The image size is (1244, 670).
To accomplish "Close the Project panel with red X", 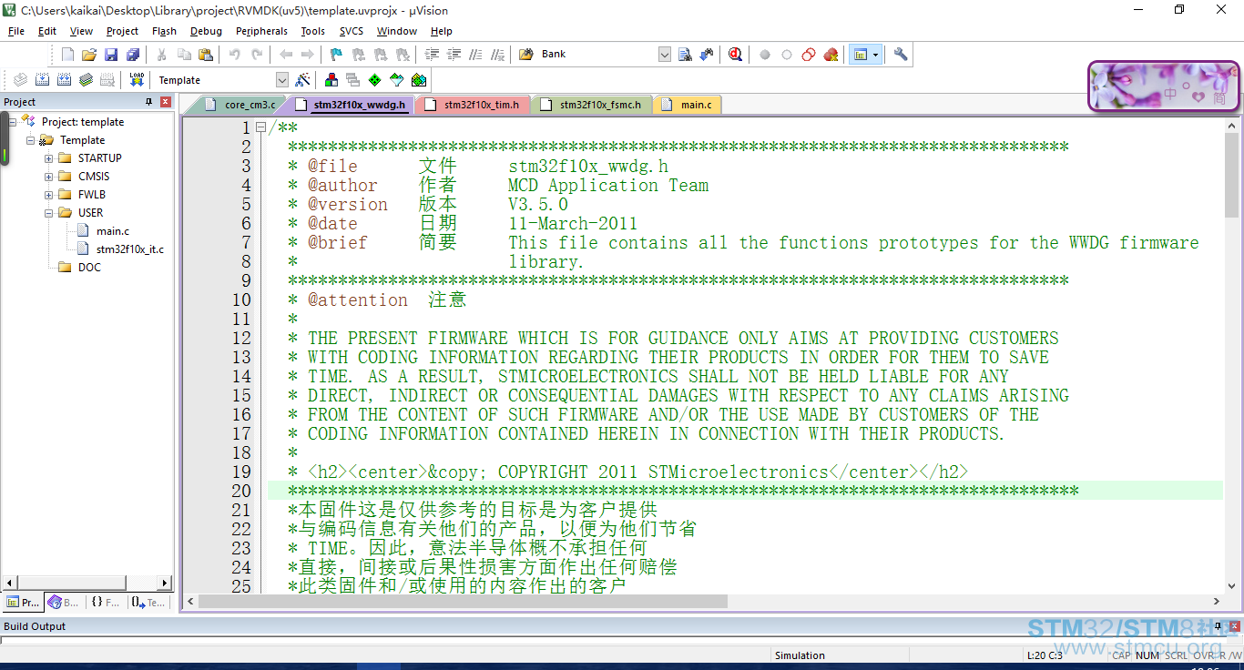I will [166, 102].
